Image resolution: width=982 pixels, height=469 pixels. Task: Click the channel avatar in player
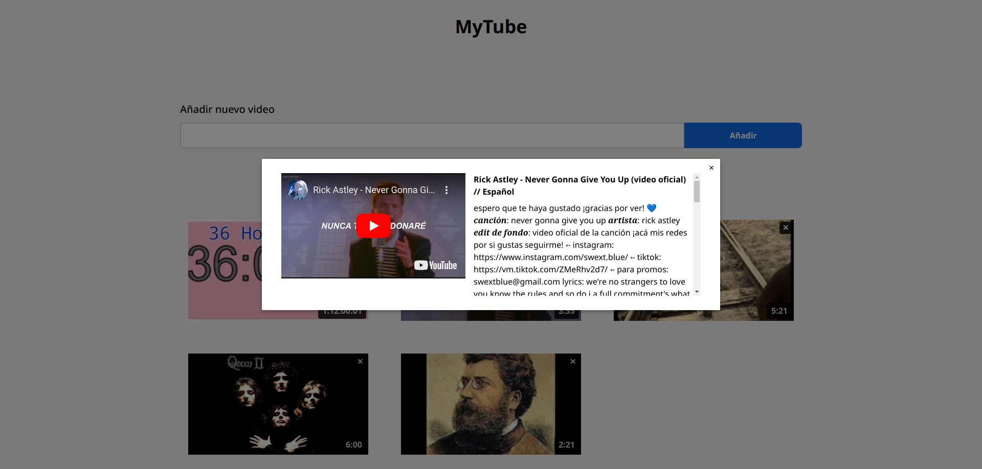[298, 190]
